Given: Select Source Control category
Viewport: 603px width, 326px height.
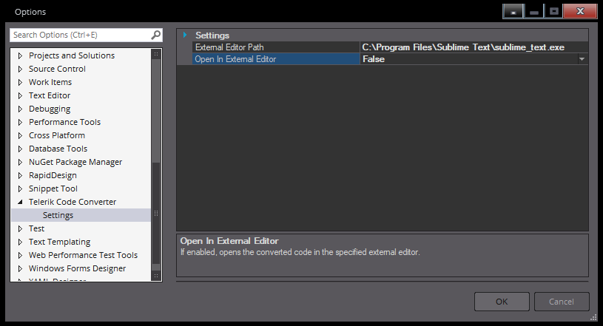Looking at the screenshot, I should [57, 69].
